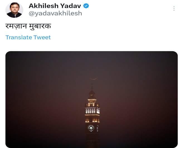This screenshot has width=183, height=148.
Task: Click the narrow side clock face on the tower
Action: point(97,128)
